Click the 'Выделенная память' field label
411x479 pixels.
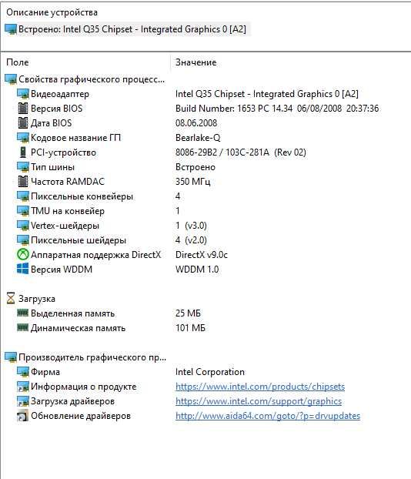(x=72, y=313)
